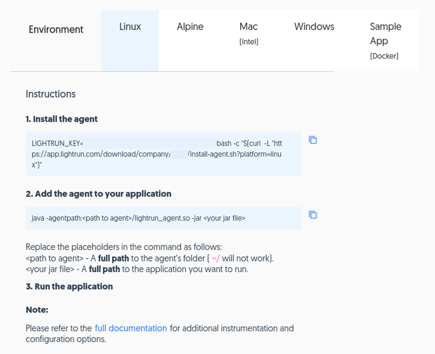Click the Instructions heading
Viewport: 435px width, 354px height.
(50, 94)
